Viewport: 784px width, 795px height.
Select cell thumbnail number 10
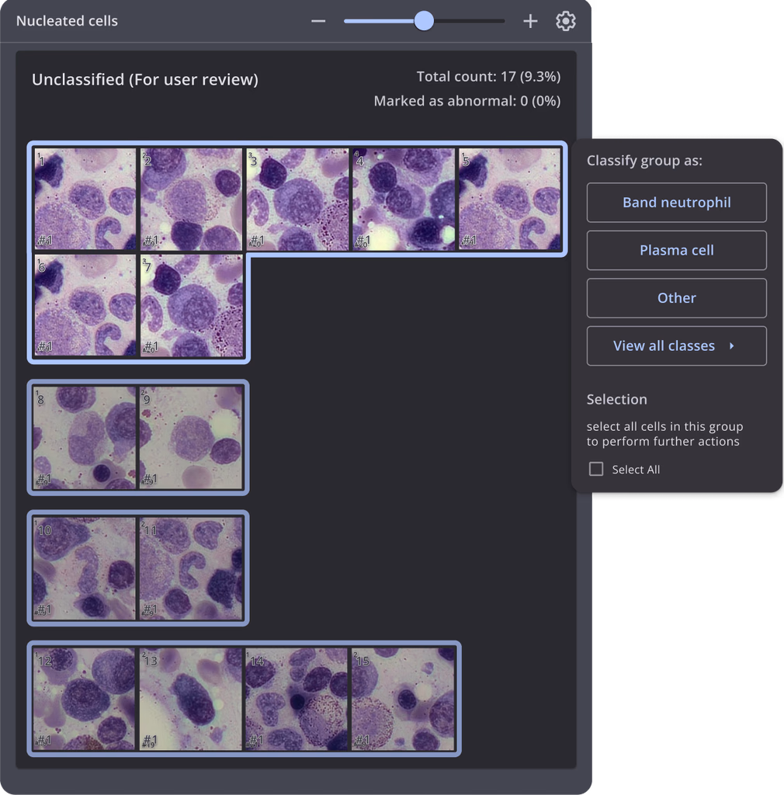point(85,568)
